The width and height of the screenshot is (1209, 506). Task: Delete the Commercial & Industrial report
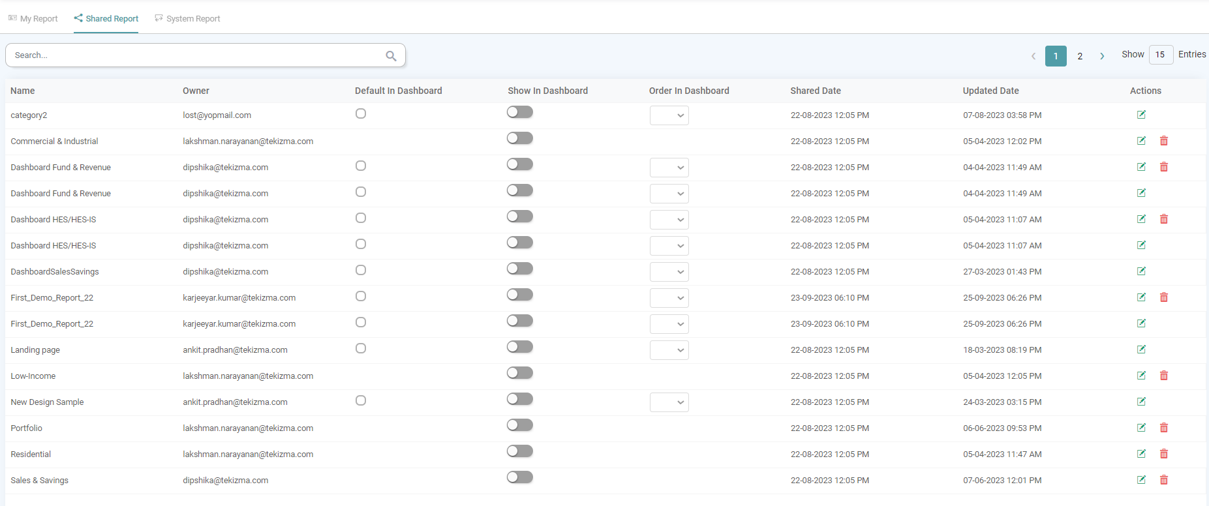pyautogui.click(x=1163, y=141)
